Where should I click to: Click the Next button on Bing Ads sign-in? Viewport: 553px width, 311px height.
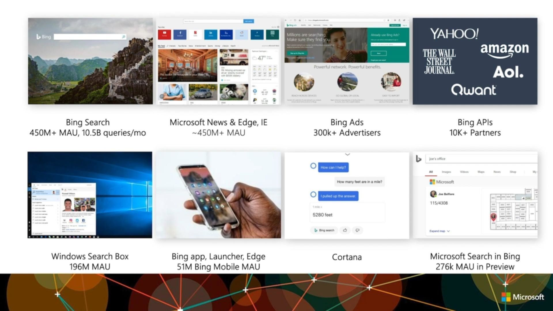coord(378,53)
